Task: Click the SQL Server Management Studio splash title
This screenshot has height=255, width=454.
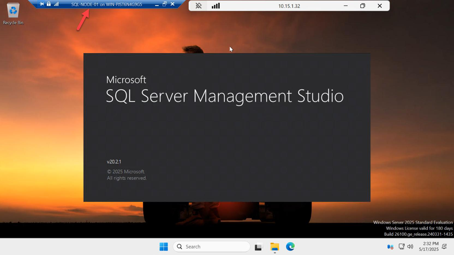Action: point(225,96)
